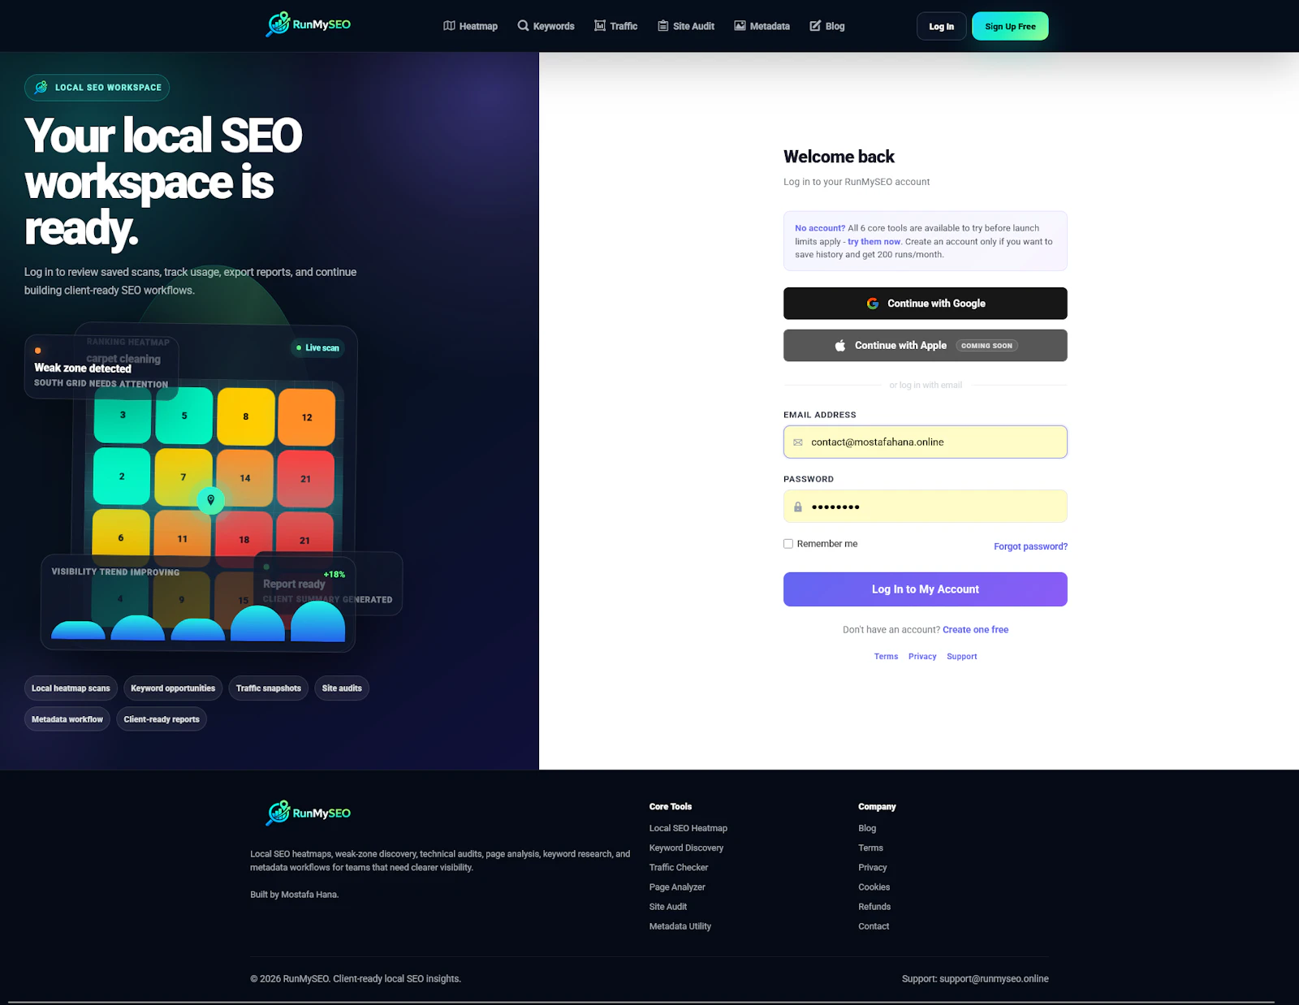Click the 'Welcome back' heading

coord(839,157)
